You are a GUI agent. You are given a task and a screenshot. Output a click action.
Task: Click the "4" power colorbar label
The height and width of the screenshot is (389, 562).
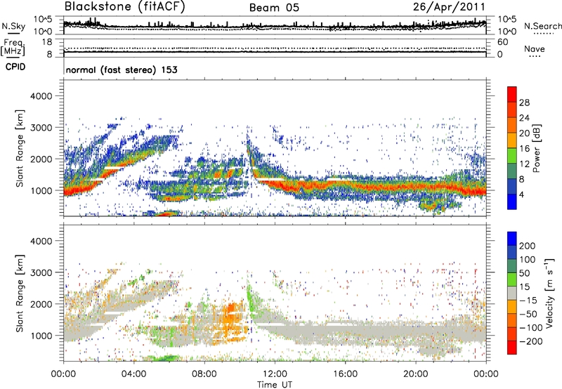(x=521, y=194)
